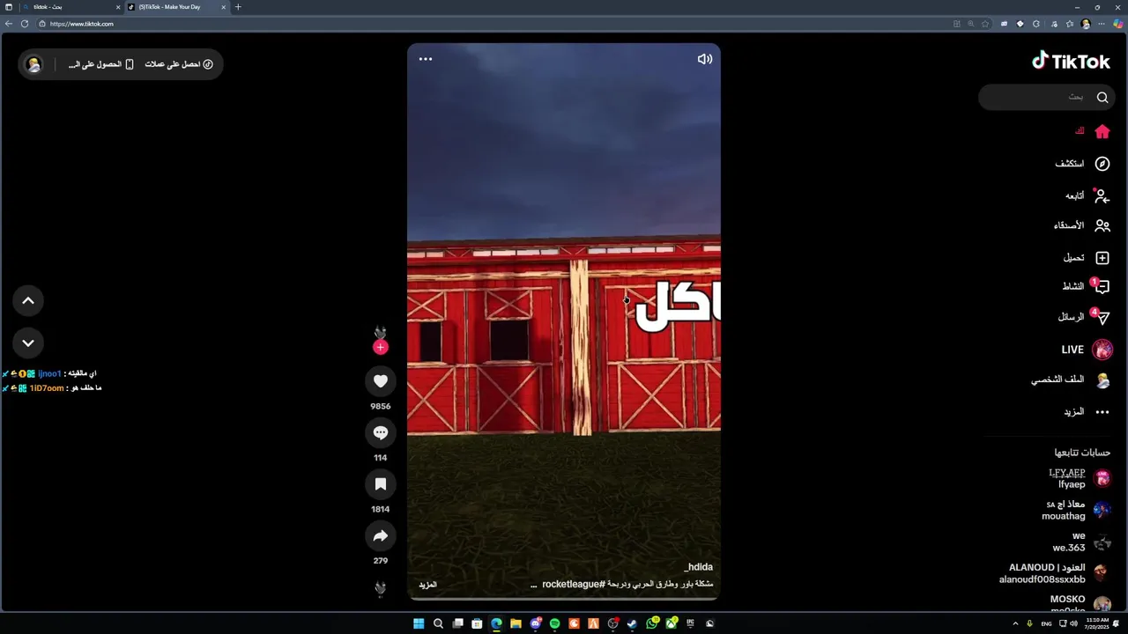Open browser settings and more menu
The height and width of the screenshot is (634, 1128).
[1102, 24]
